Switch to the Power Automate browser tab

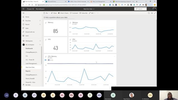point(78,2)
